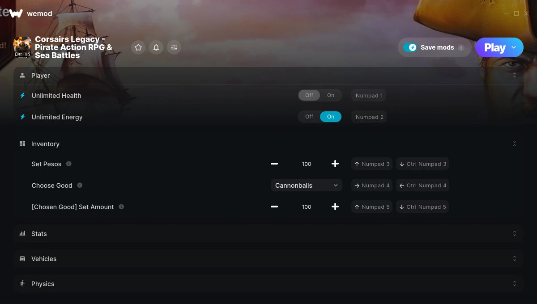This screenshot has height=304, width=537.
Task: Click the WeMod logo icon
Action: click(16, 13)
